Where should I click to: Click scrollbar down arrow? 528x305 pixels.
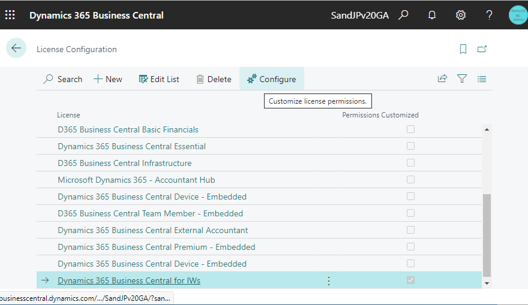coord(487,283)
